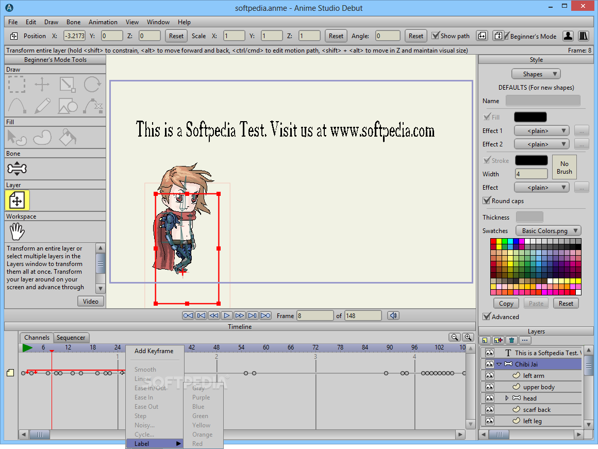The image size is (598, 449).
Task: Select the Draw Shape tool
Action: (68, 106)
